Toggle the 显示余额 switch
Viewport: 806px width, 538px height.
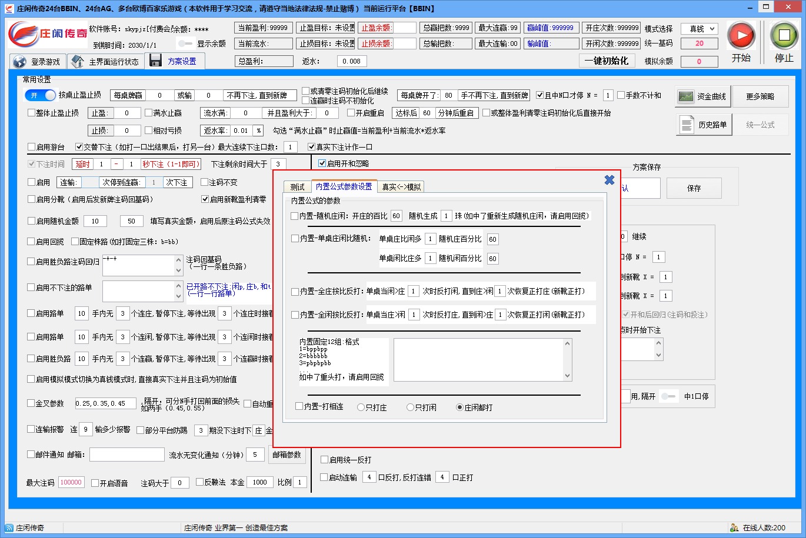coord(185,44)
